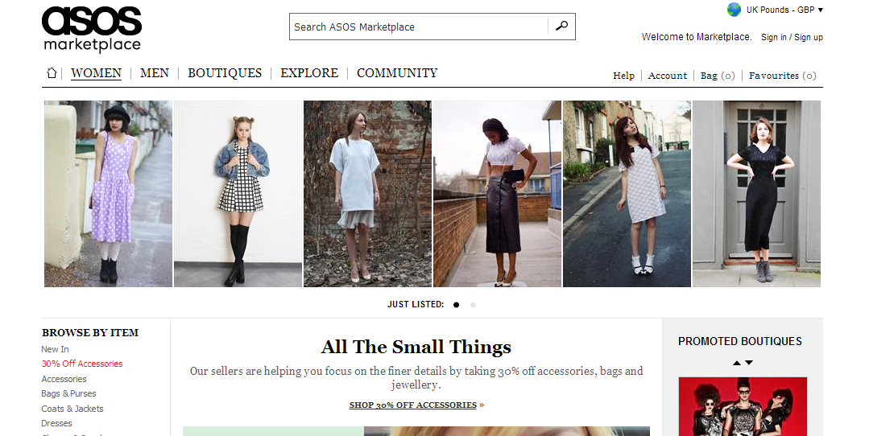The height and width of the screenshot is (436, 869).
Task: Open the COMMUNITY menu
Action: [397, 73]
